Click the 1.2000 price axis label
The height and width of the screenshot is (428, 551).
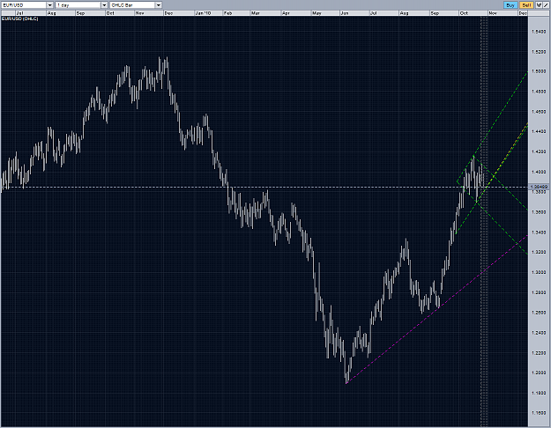point(539,373)
